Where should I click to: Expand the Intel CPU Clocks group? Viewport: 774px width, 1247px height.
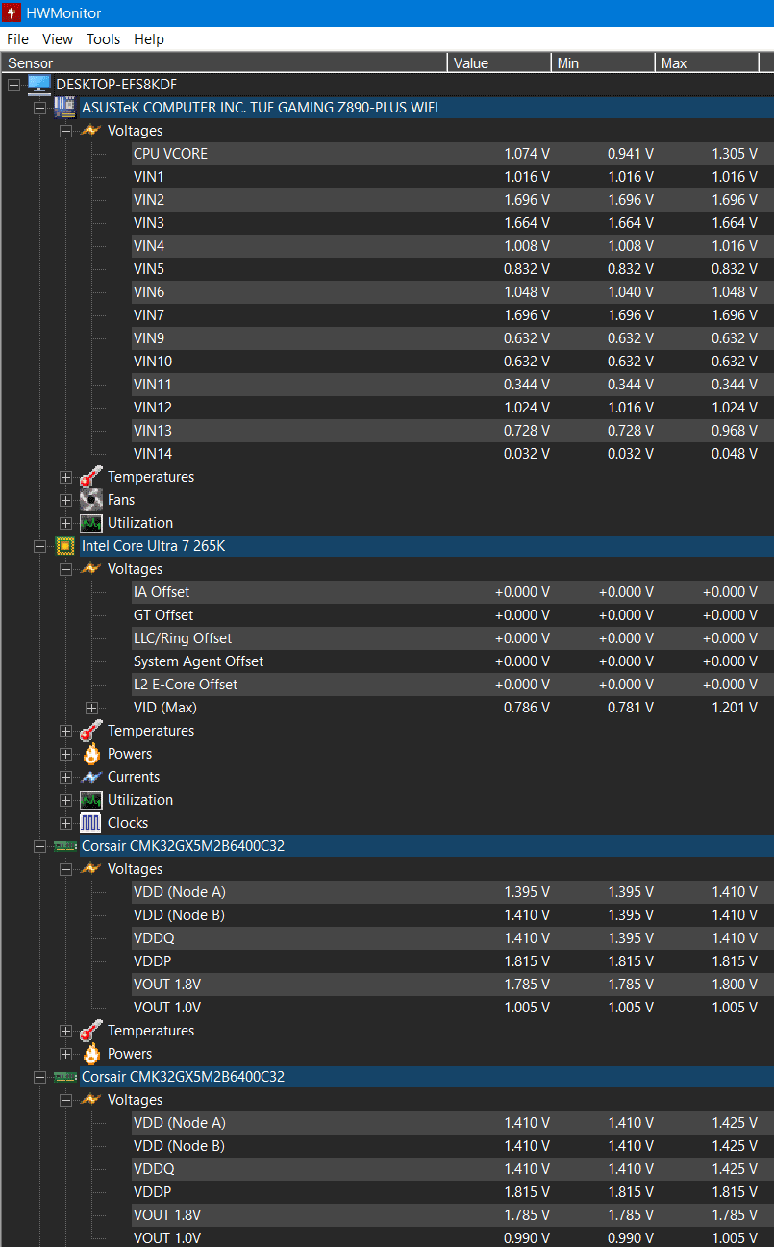pos(65,823)
